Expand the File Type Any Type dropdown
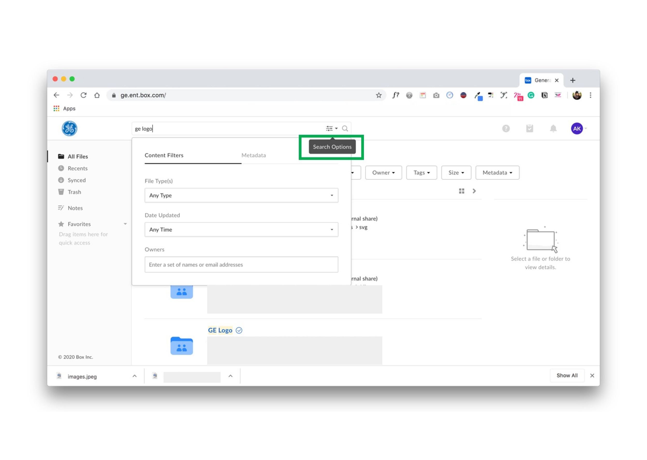 pyautogui.click(x=241, y=195)
